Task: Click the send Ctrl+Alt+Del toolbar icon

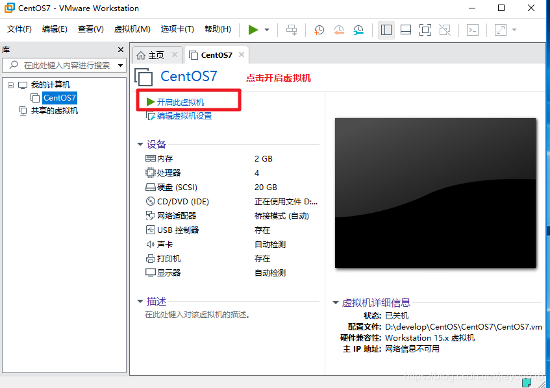Action: coord(292,30)
